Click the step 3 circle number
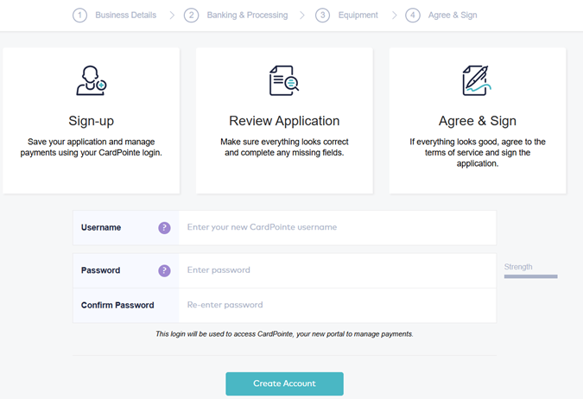583x399 pixels. click(x=322, y=16)
